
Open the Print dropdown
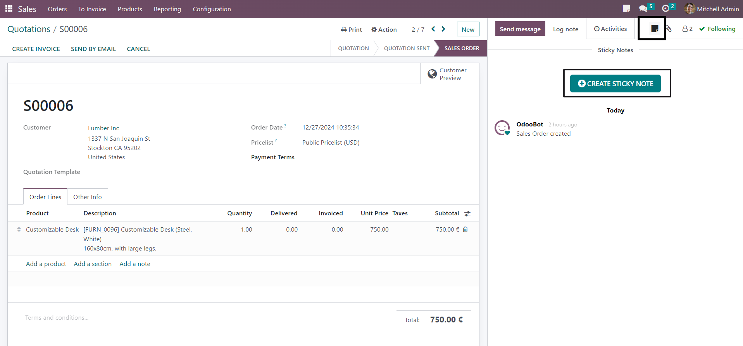click(x=352, y=29)
